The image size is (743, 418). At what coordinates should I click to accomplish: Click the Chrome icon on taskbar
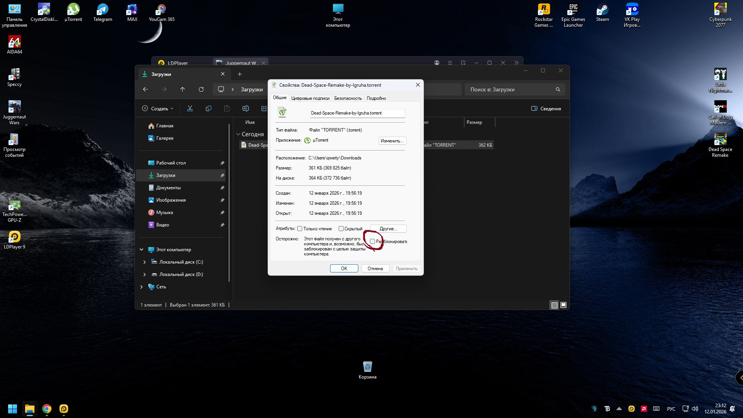point(47,409)
